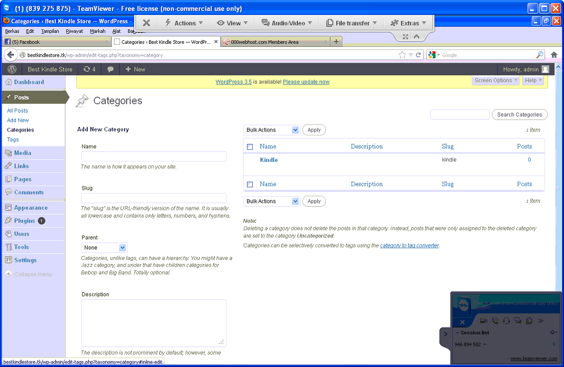Screen dimensions: 564x367
Task: Click the category Name input field
Action: [x=153, y=156]
